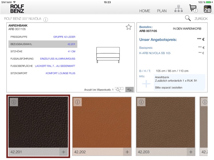Go back with ZURÜCK
The width and height of the screenshot is (214, 160).
click(201, 19)
